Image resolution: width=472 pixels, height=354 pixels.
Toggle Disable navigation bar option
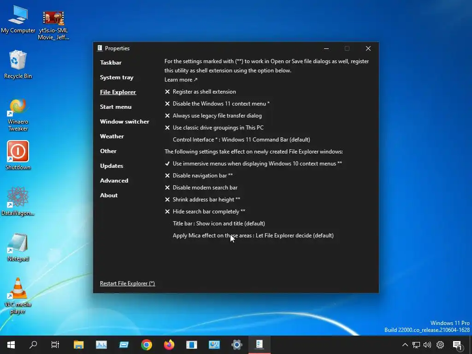[199, 176]
